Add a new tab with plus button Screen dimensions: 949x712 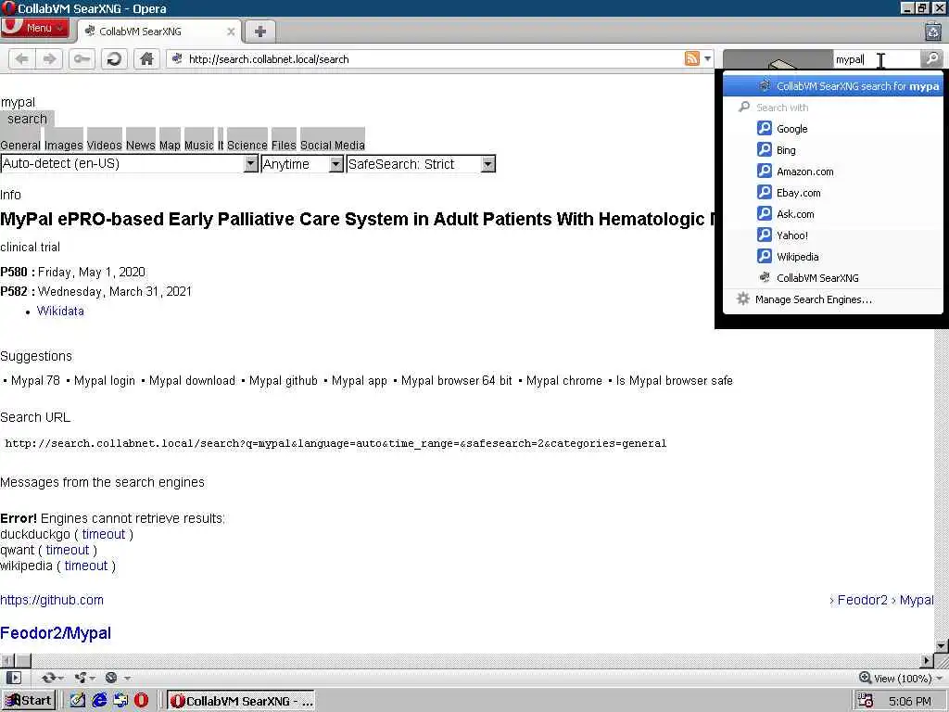click(x=259, y=32)
